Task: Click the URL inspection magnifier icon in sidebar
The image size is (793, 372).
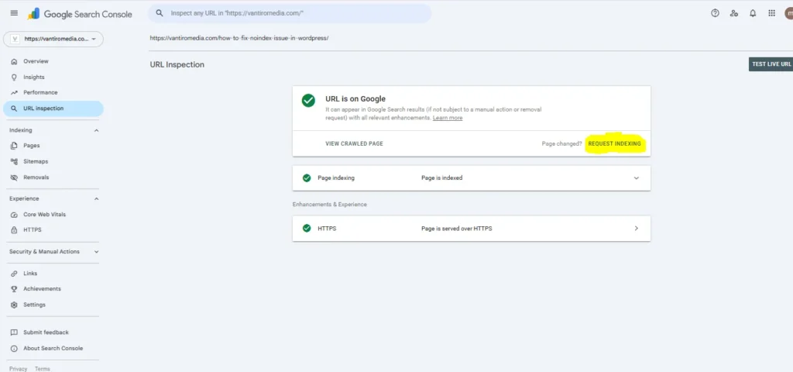Action: pyautogui.click(x=14, y=108)
